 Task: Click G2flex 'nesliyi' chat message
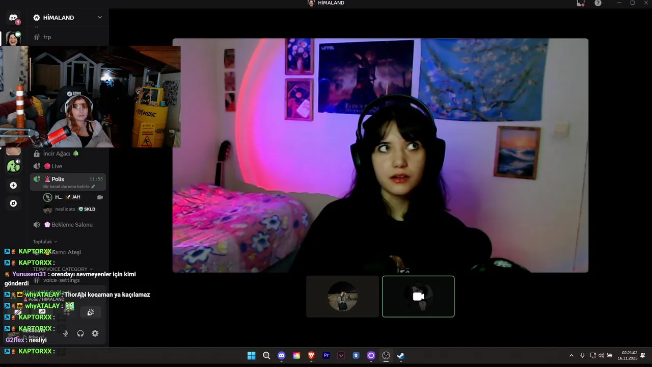coord(26,340)
